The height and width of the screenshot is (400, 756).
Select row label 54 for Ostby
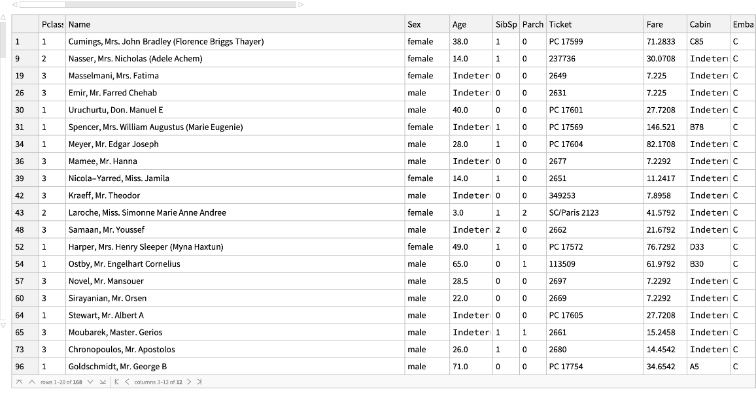tap(25, 263)
